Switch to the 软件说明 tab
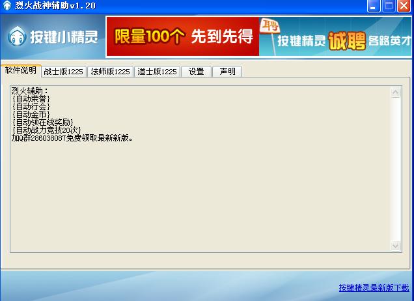 point(21,70)
